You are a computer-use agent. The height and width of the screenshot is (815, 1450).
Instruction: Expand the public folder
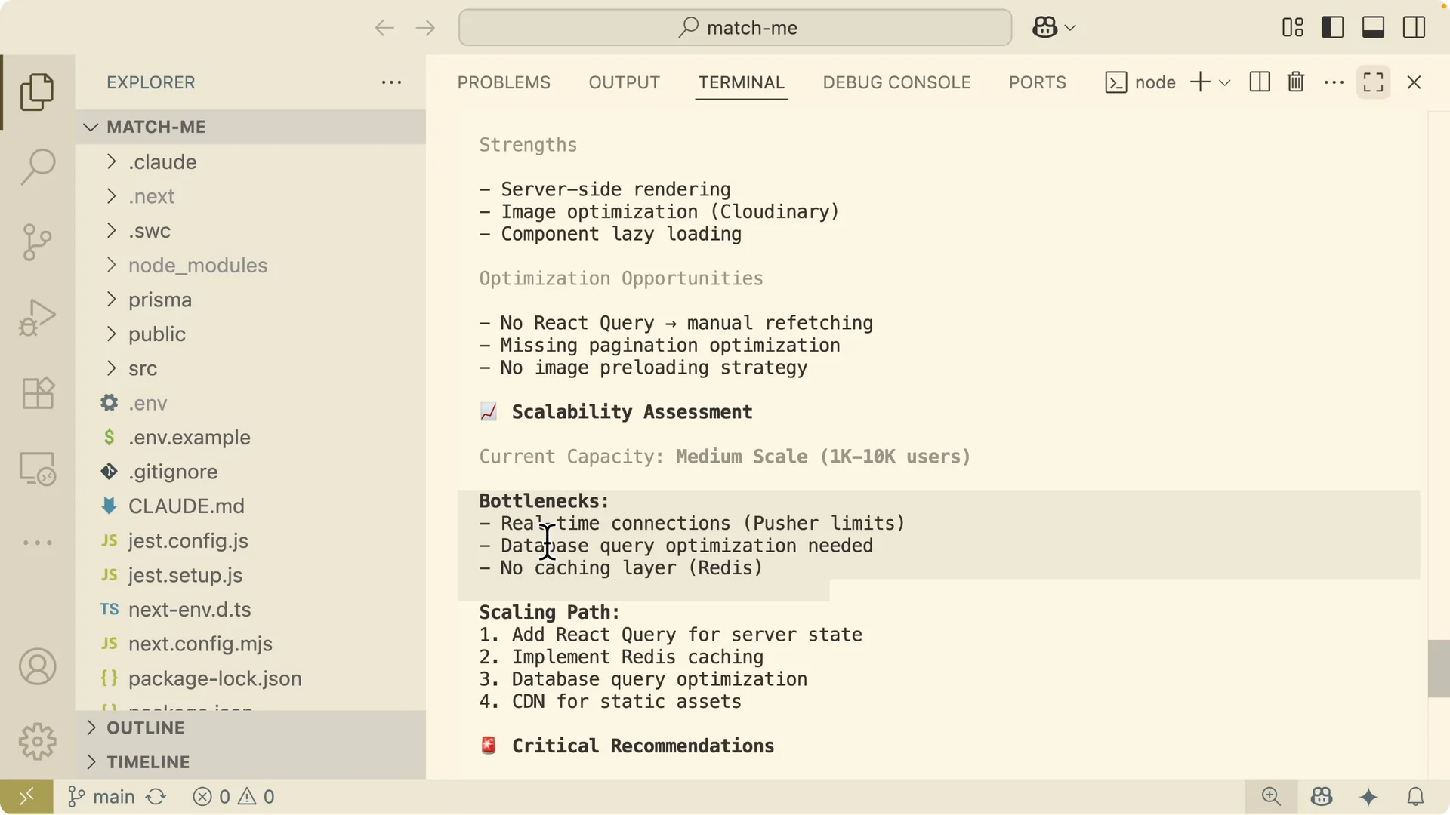(251, 334)
